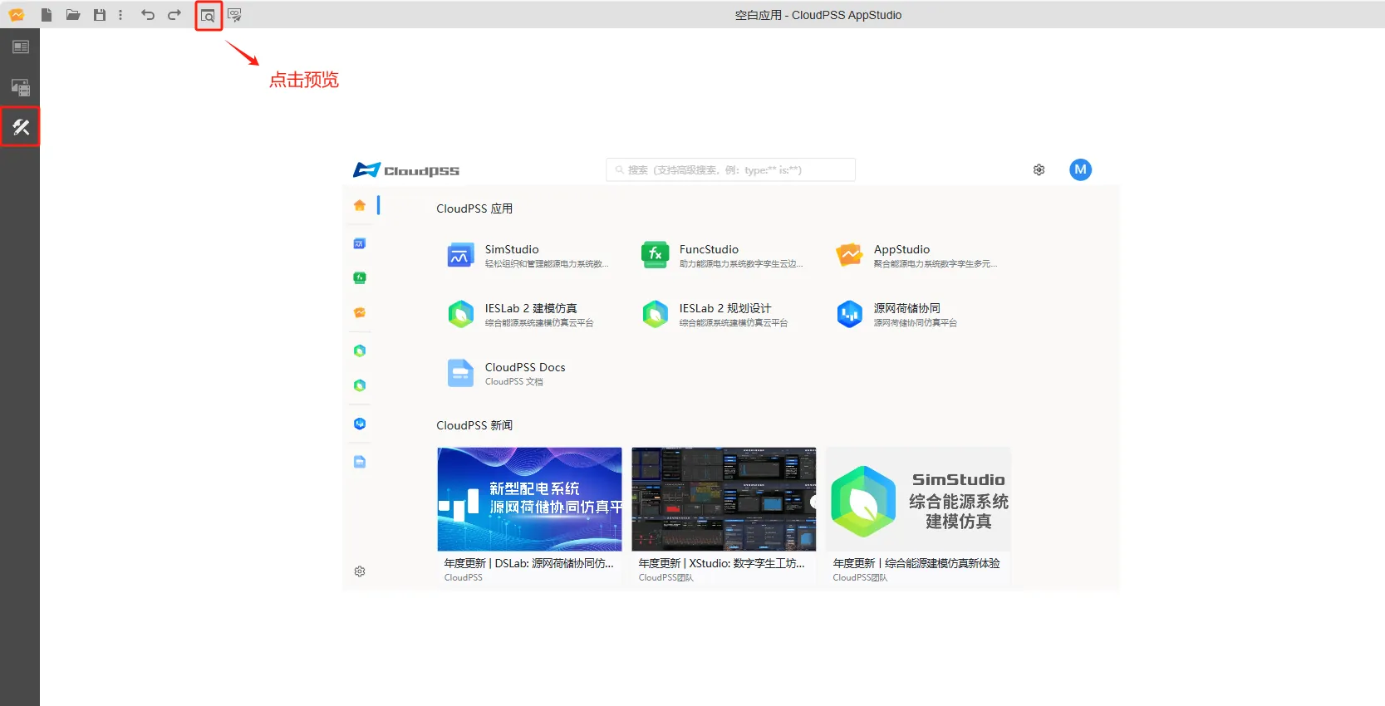Click the search box in the CloudPSS header

[x=731, y=169]
